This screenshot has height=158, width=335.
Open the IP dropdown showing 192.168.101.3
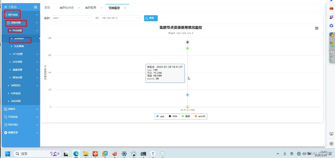(x=121, y=18)
